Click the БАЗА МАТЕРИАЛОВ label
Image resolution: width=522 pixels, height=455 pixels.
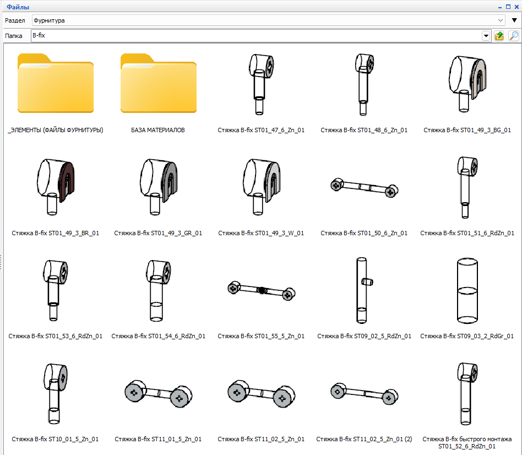tap(158, 130)
